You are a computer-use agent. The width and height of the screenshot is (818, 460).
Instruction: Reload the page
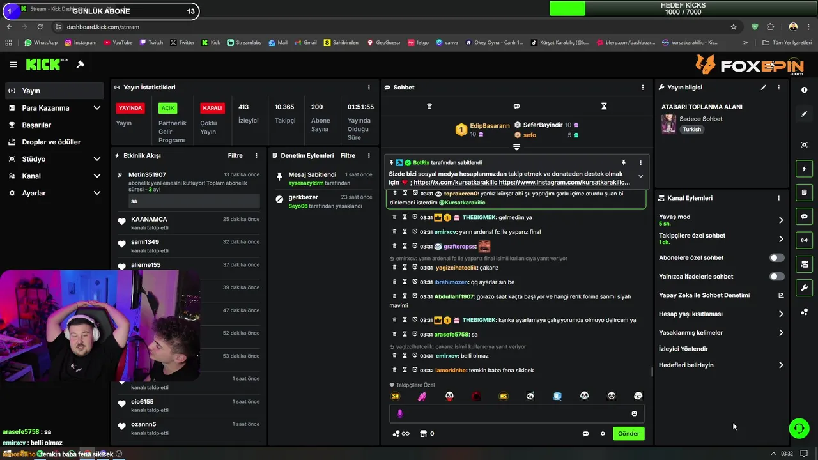(x=40, y=27)
